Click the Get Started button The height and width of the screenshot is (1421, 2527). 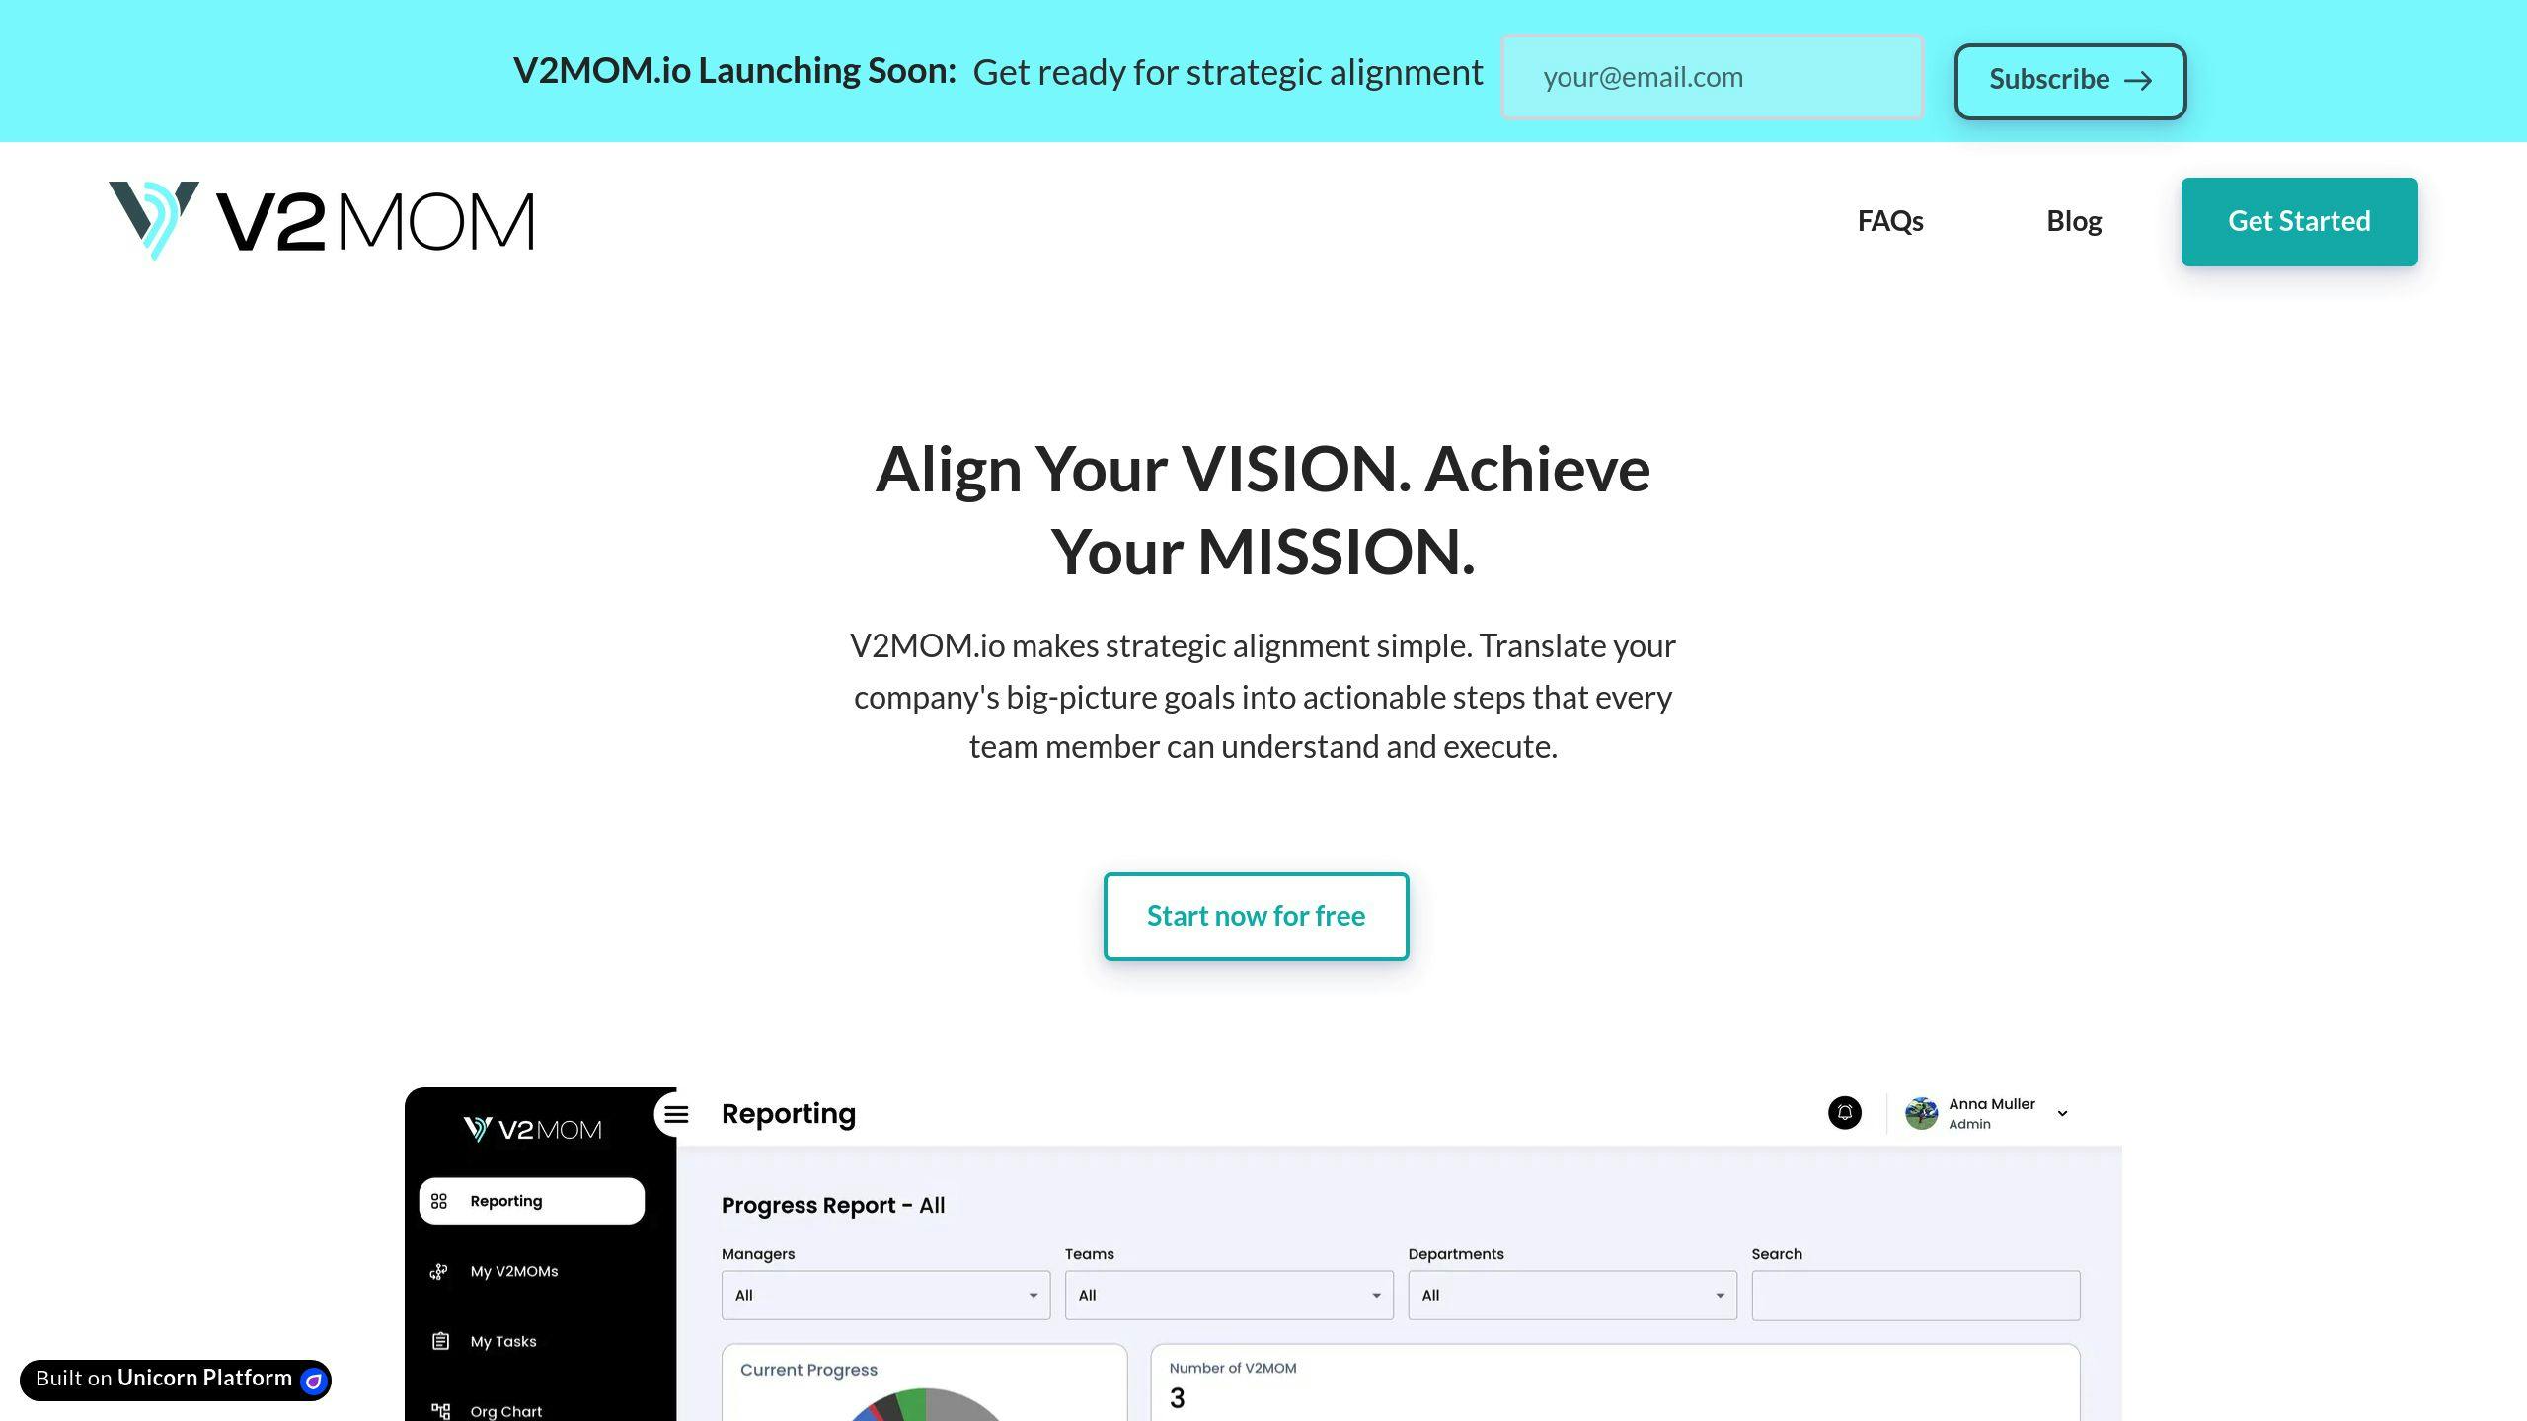[x=2300, y=220]
